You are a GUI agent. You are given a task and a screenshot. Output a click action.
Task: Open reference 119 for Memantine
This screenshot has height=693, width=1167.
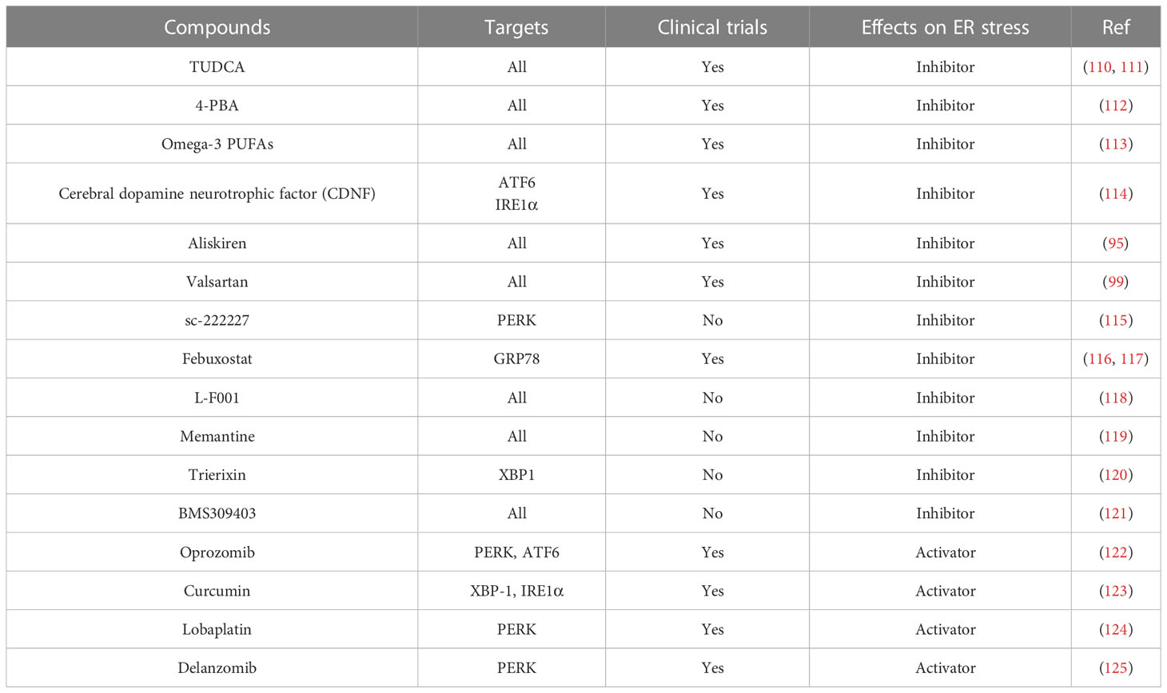pos(1116,437)
